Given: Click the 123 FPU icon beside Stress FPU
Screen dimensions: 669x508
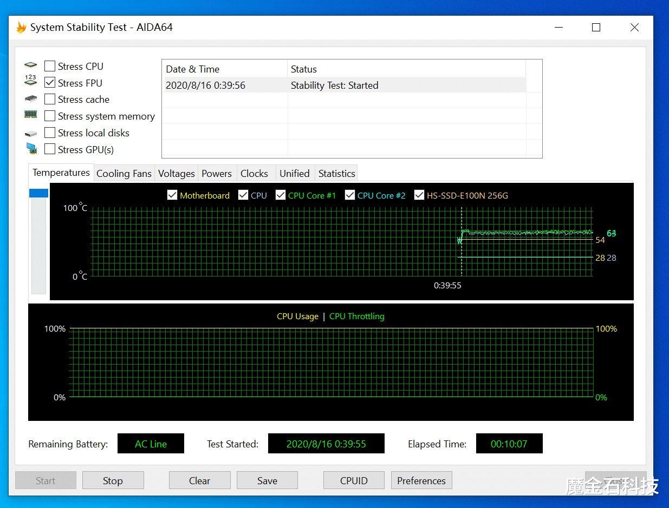Looking at the screenshot, I should (x=31, y=81).
